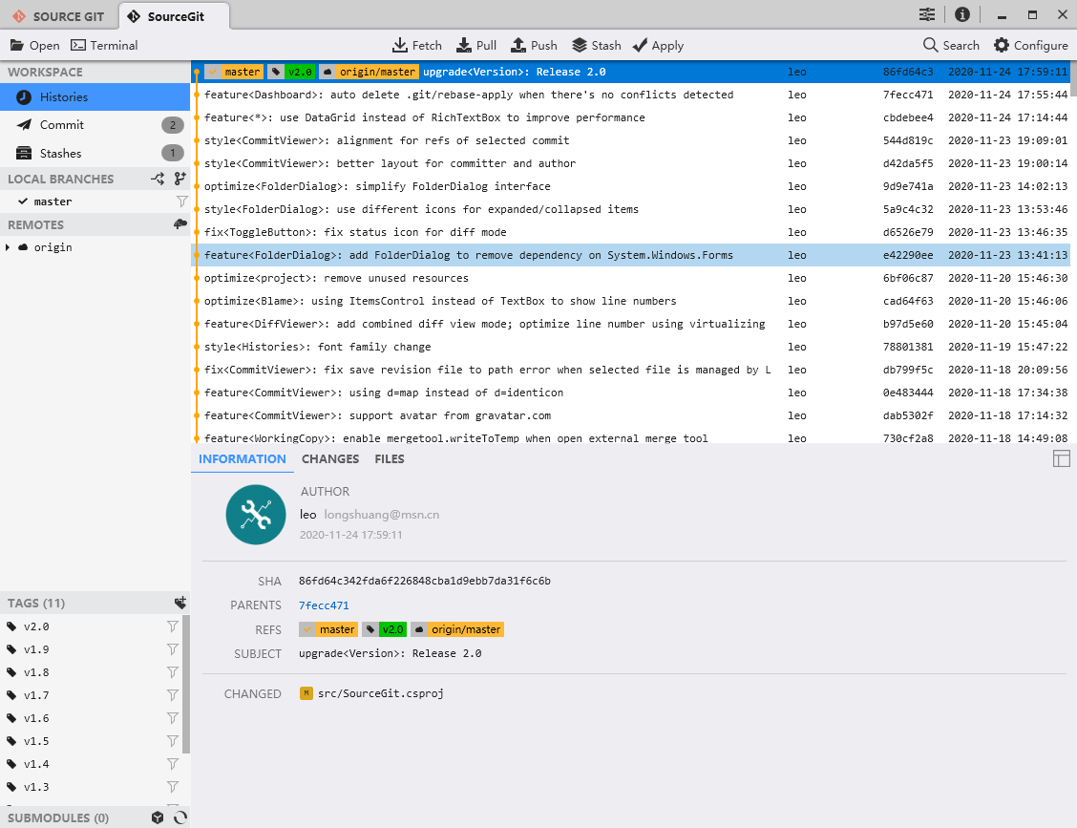This screenshot has height=828, width=1077.
Task: Toggle filter for tag v1.3
Action: [x=173, y=787]
